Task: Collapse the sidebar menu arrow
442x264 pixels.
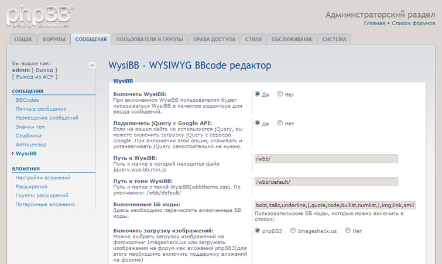Action: tap(91, 66)
